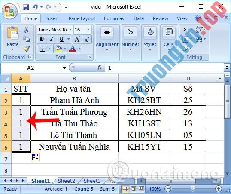Screen dimensions: 231x194
Task: Apply bottom border to cells
Action: tap(42, 49)
